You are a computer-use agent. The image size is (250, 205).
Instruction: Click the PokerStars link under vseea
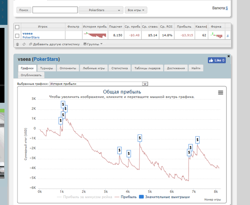(31, 37)
